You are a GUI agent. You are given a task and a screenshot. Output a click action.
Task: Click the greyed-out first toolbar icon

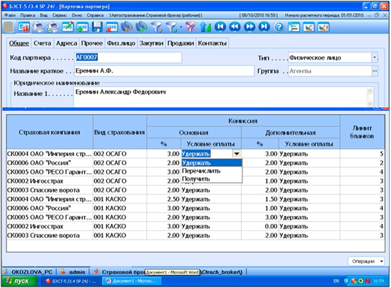[x=9, y=27]
